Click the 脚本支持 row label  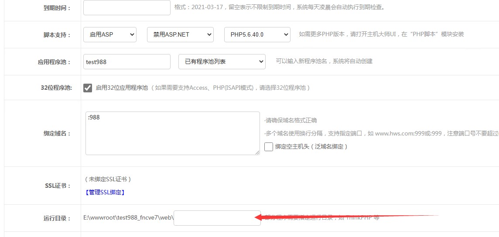click(57, 35)
